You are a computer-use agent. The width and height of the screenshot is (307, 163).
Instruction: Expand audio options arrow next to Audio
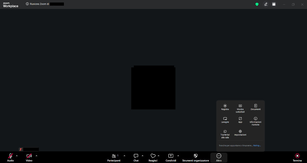point(17,156)
